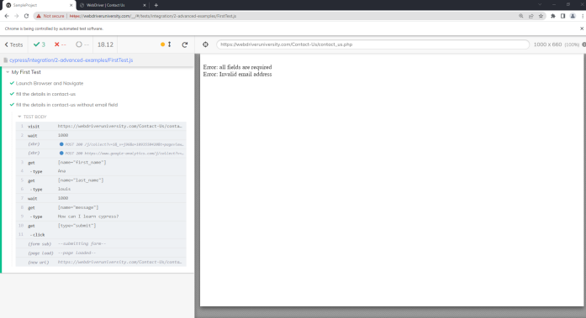586x318 pixels.
Task: Click get [name="message"] command
Action: tap(101, 207)
